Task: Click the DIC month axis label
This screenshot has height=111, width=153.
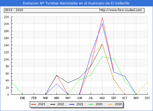Action: (147, 98)
